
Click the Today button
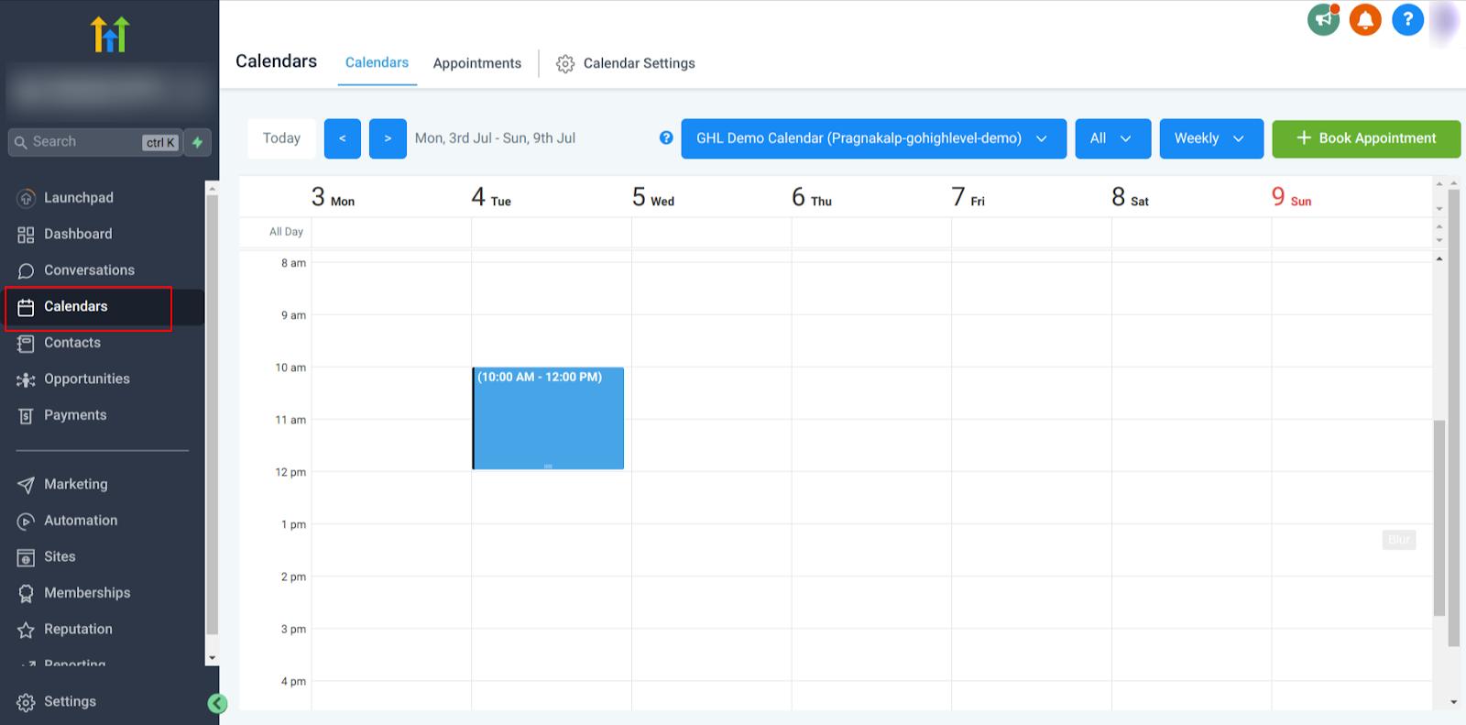(281, 138)
